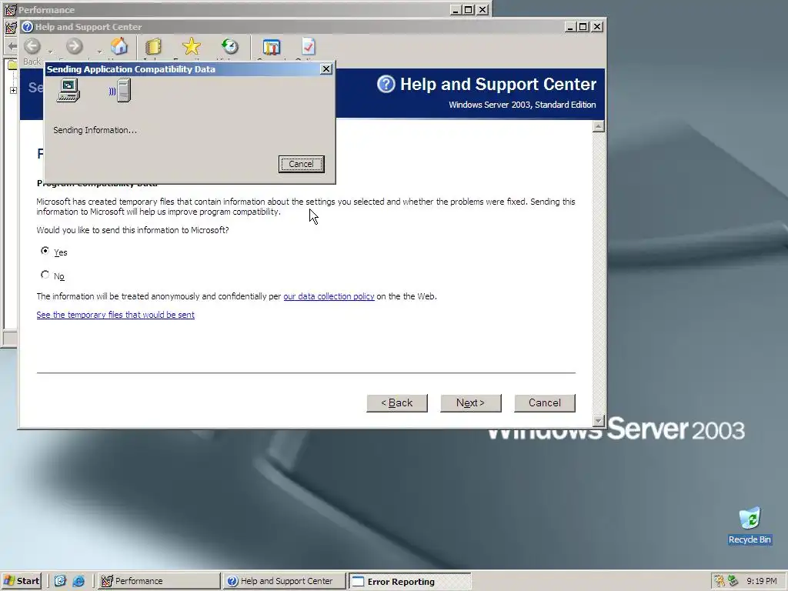Image resolution: width=788 pixels, height=591 pixels.
Task: Select the No radio button
Action: [45, 275]
